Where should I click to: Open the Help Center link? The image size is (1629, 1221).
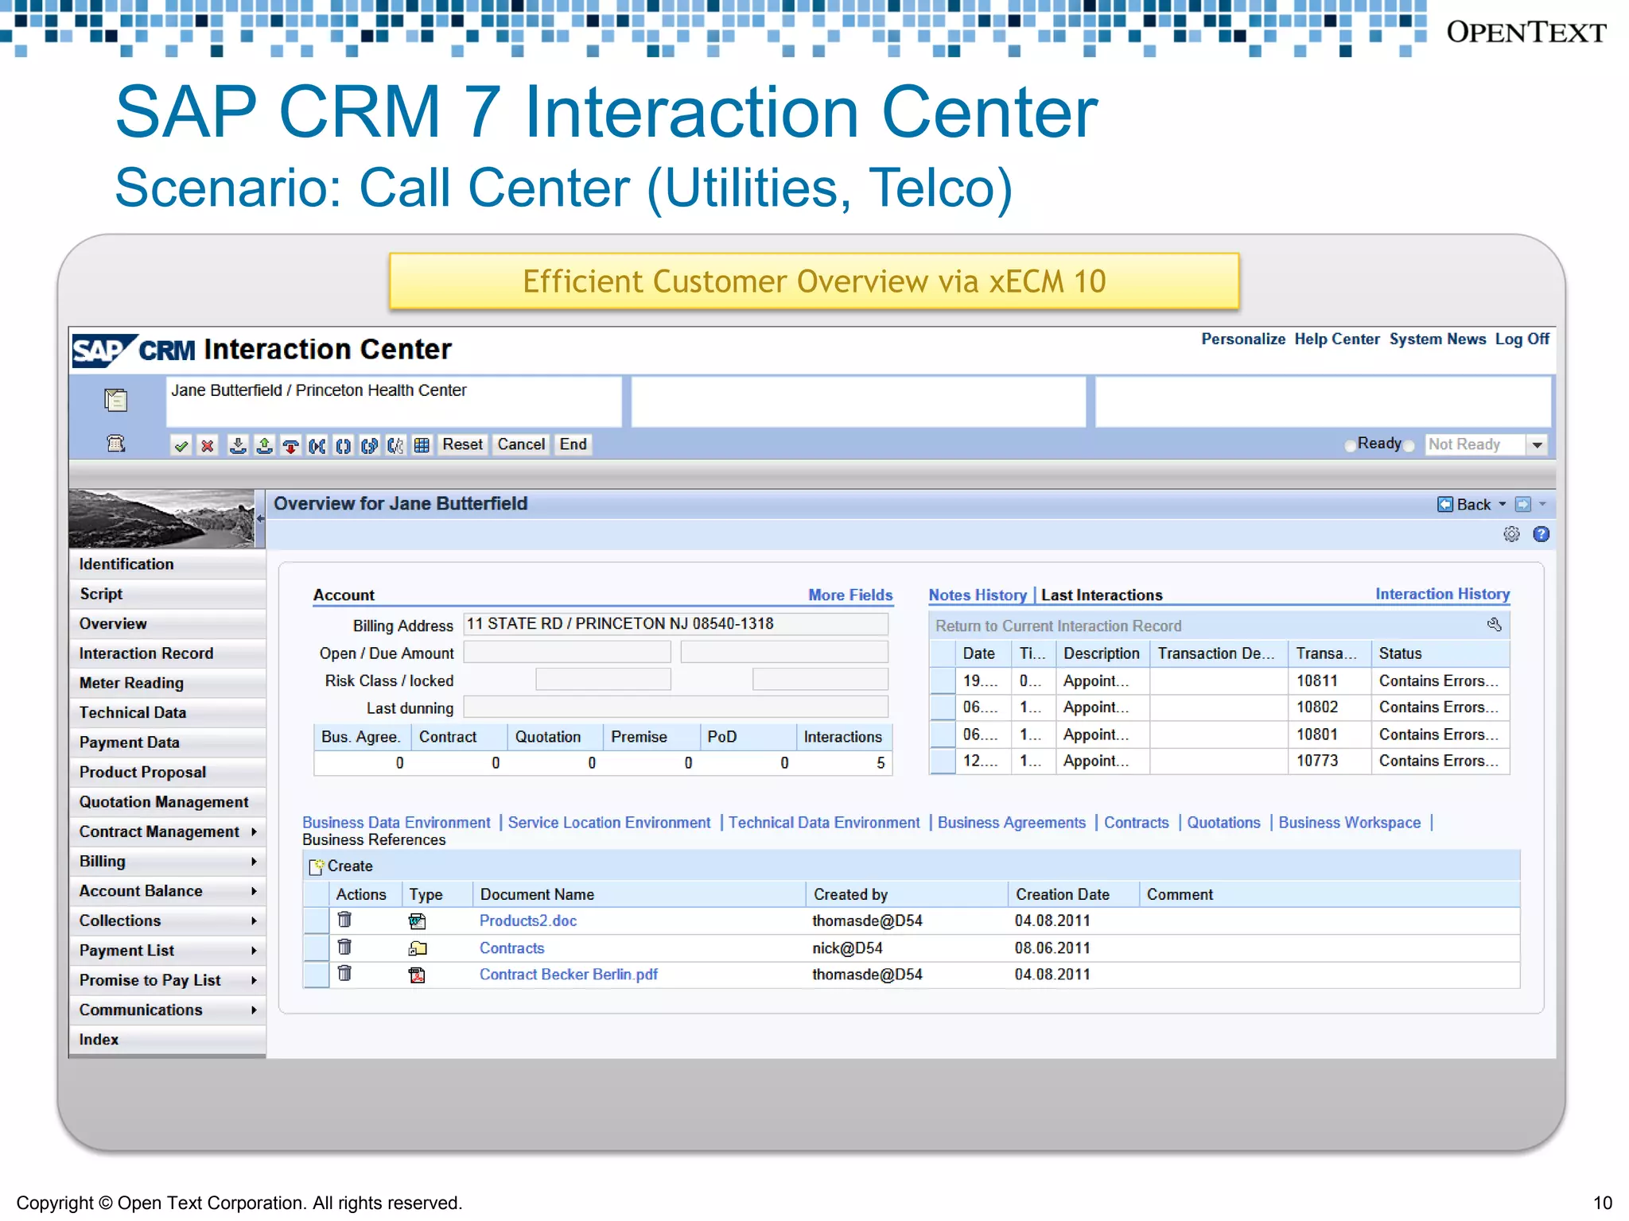click(x=1336, y=339)
